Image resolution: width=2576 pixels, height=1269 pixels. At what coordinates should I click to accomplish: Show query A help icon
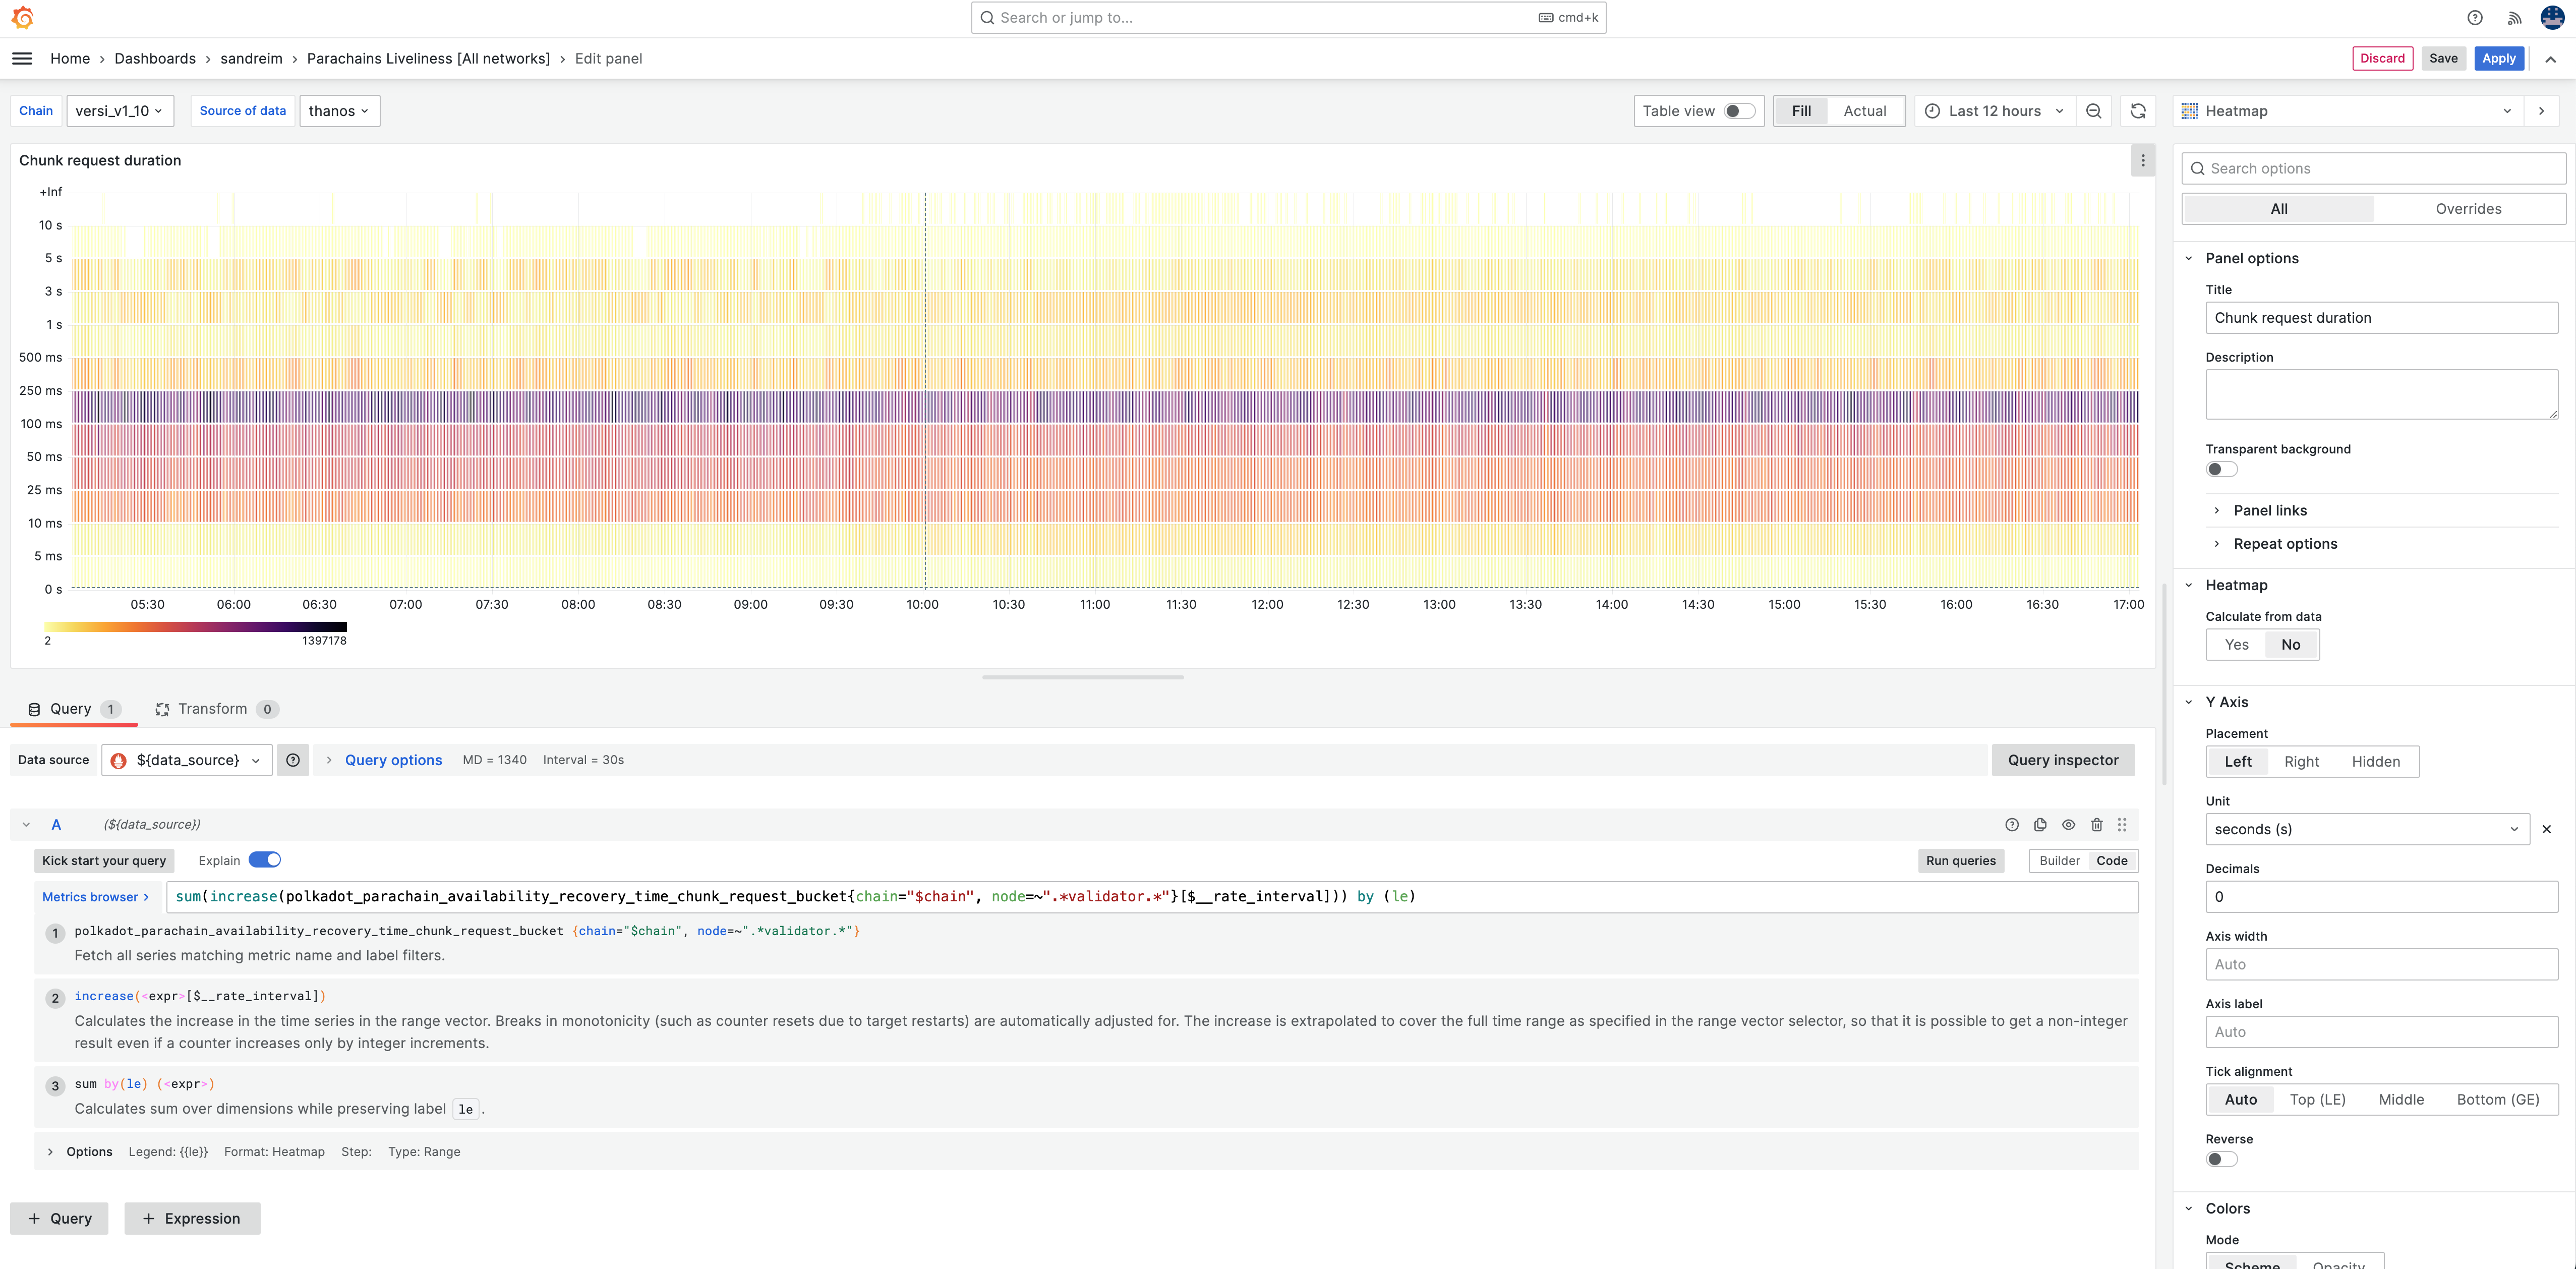coord(2012,825)
